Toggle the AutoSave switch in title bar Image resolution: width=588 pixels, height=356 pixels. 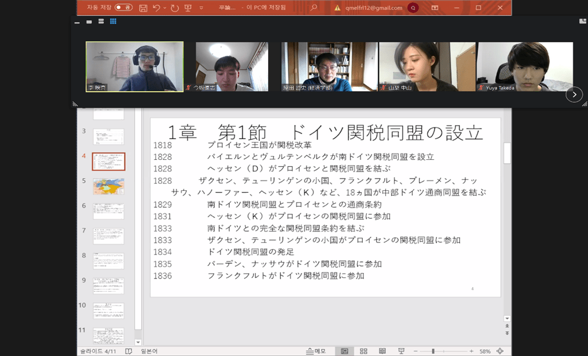pos(123,8)
